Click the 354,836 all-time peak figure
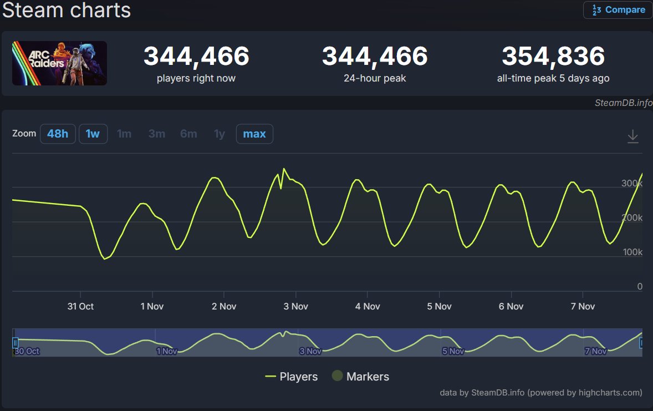 coord(553,56)
